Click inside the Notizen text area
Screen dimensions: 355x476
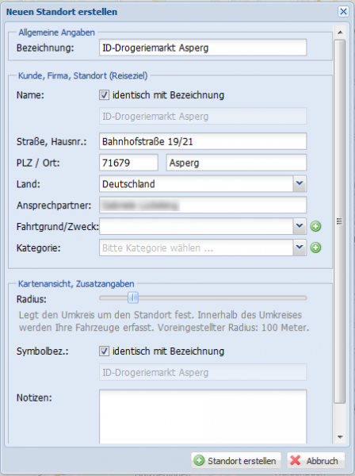pos(203,417)
